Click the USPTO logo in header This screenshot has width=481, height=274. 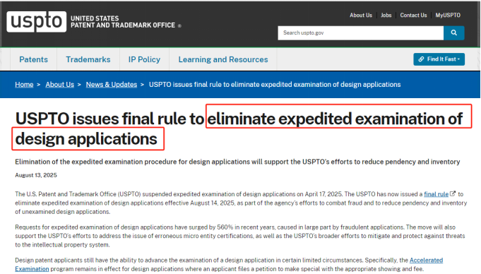coord(37,22)
